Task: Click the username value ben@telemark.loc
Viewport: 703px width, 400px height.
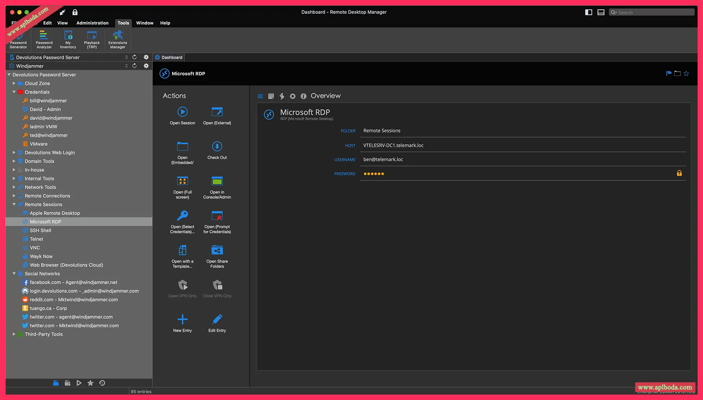Action: [383, 159]
